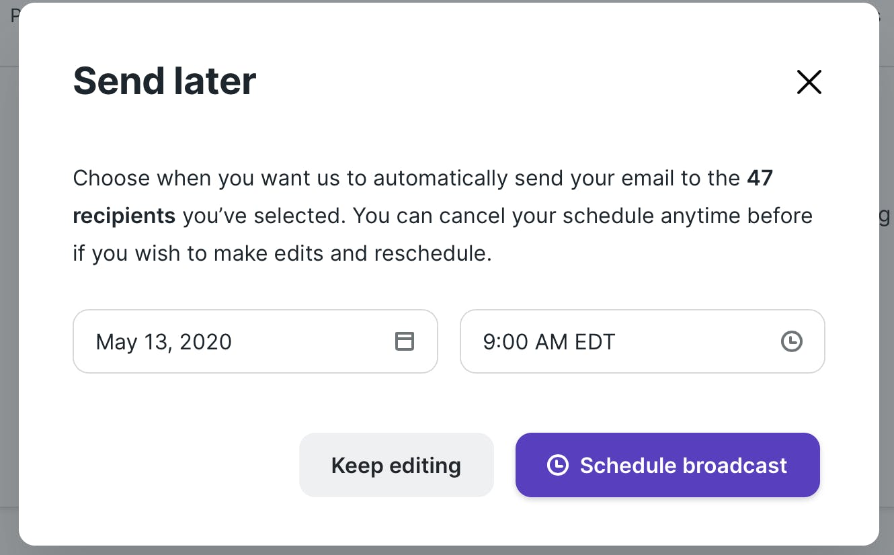Open the 9:00 AM EDT time picker
This screenshot has height=555, width=894.
tap(642, 341)
